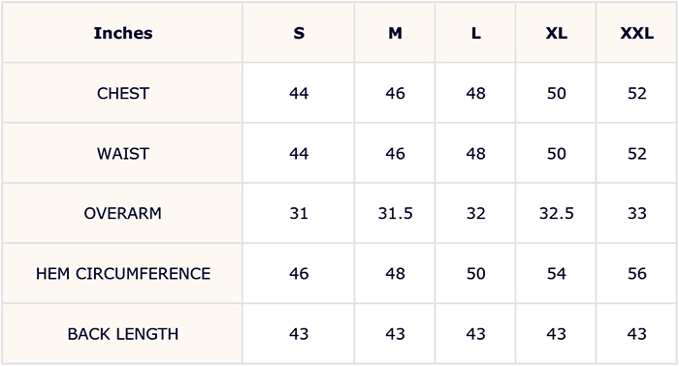Click the OVERARM row label

[123, 213]
